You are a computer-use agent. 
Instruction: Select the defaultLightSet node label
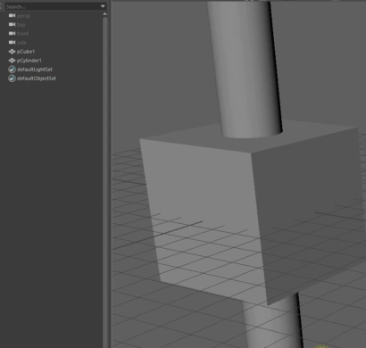tap(35, 70)
